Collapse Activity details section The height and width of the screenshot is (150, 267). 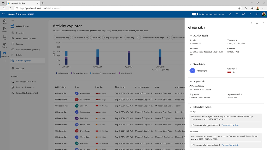pos(191,36)
